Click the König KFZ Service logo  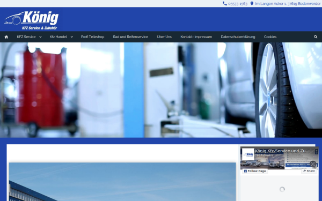(32, 20)
